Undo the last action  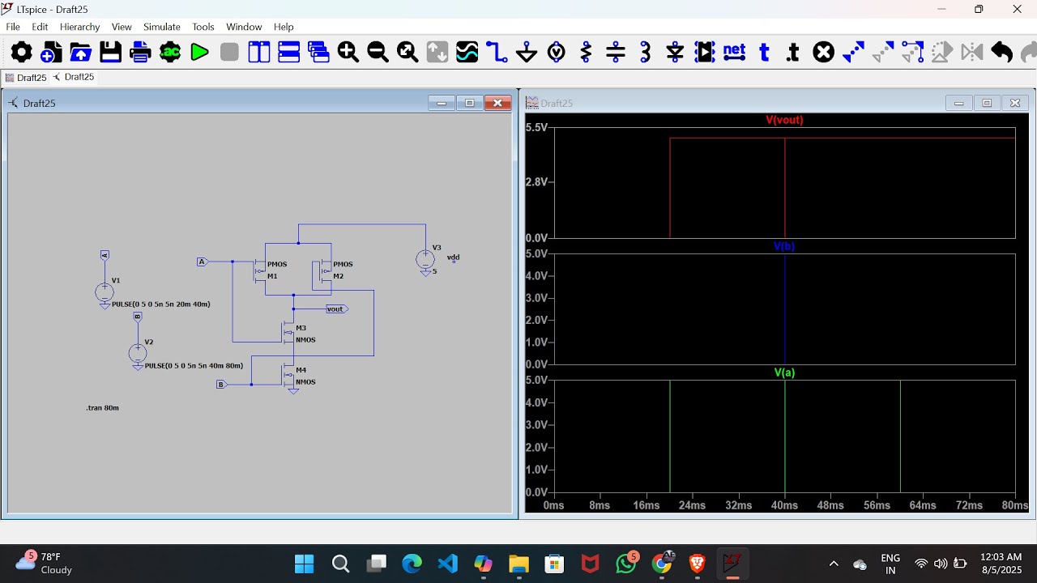click(x=1002, y=53)
